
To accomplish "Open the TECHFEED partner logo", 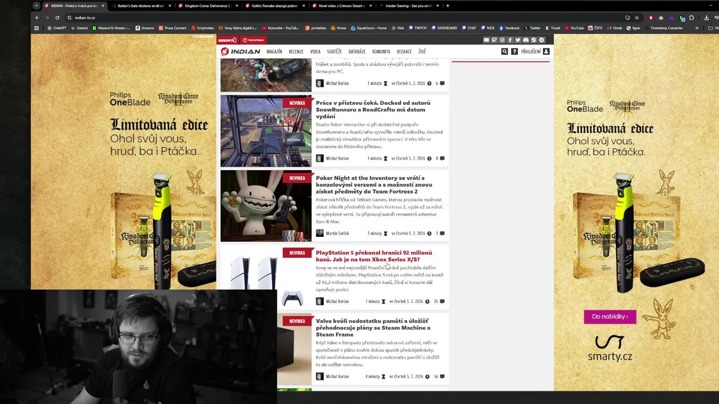I will click(x=253, y=40).
